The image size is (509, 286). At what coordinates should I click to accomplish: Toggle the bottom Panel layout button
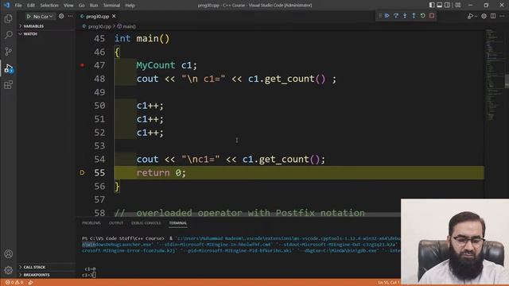(440, 6)
